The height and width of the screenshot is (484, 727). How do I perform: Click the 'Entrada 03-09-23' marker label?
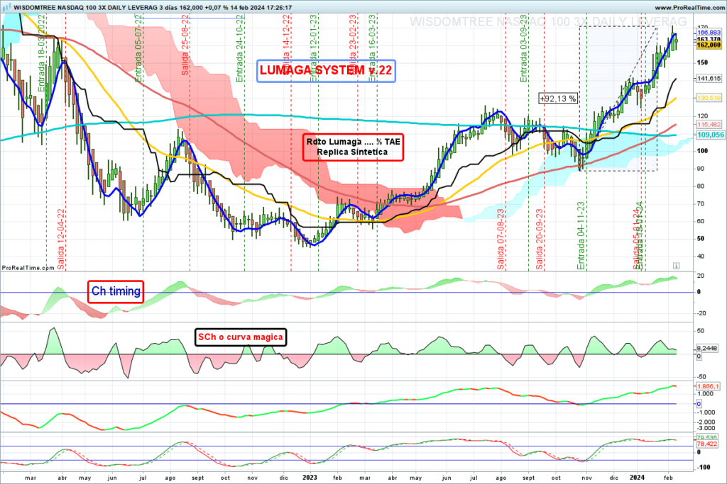click(x=524, y=48)
